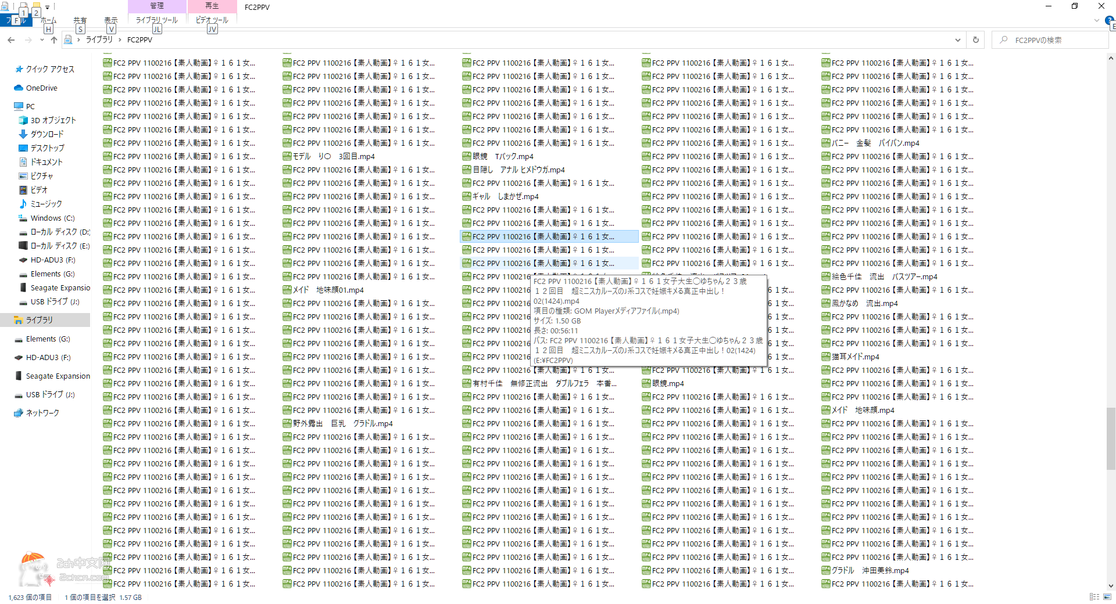Viewport: 1116px width, 604px height.
Task: Select the file 絵色千佳 流出 バスツアー.mp4
Action: (x=879, y=277)
